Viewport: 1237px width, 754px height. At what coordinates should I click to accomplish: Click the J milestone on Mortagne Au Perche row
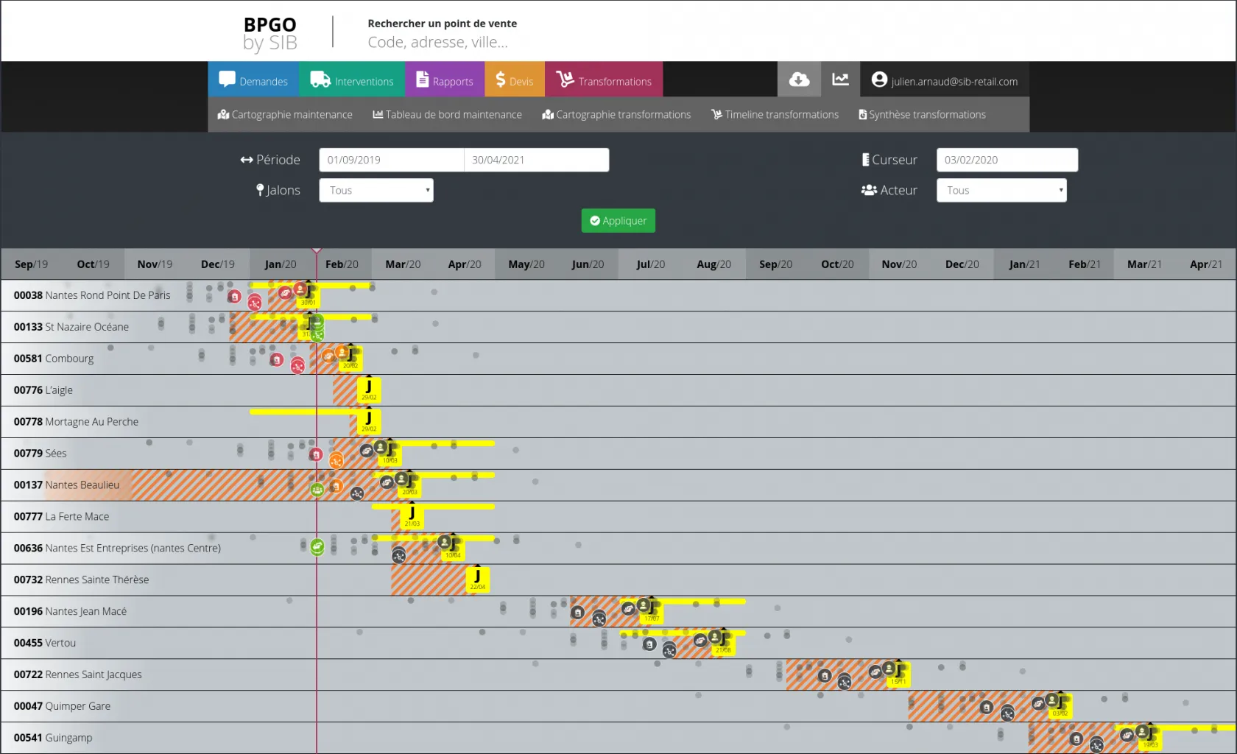tap(369, 420)
